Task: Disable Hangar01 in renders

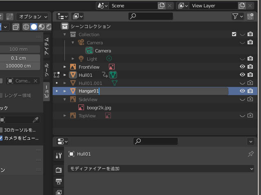Action: pyautogui.click(x=250, y=91)
